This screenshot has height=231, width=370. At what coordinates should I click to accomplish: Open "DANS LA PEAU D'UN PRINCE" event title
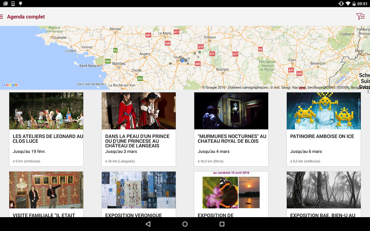click(x=137, y=141)
